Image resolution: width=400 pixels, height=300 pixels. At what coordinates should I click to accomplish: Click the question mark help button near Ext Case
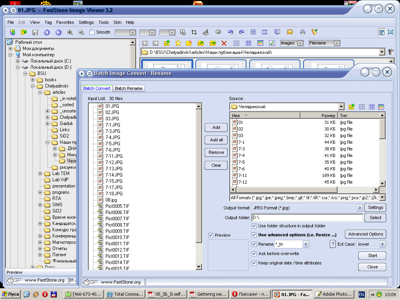coord(333,244)
